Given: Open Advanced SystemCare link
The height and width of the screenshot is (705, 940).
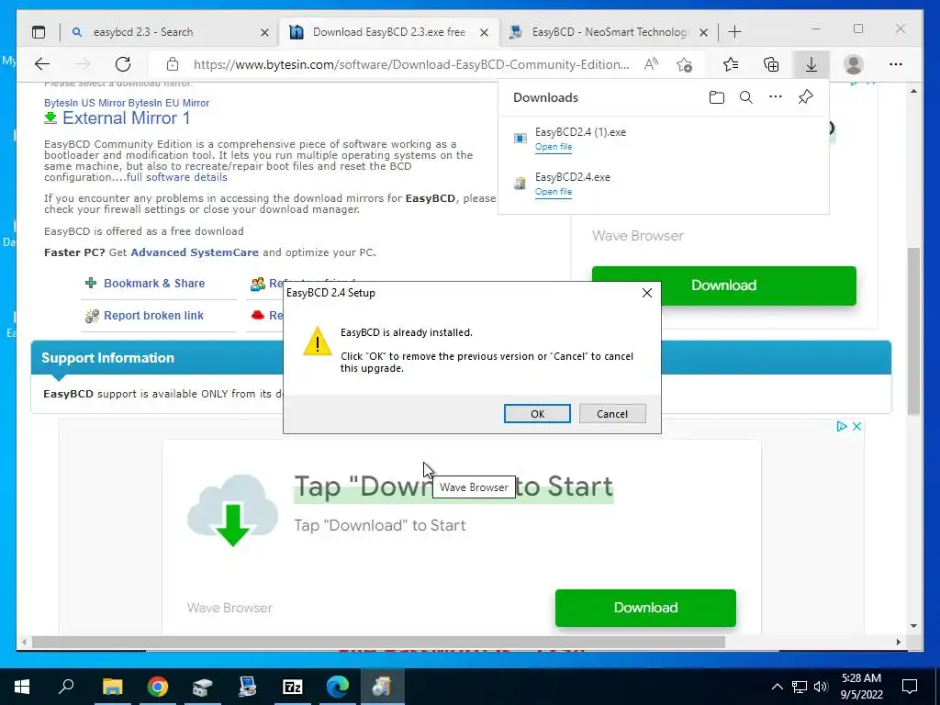Looking at the screenshot, I should pos(195,252).
